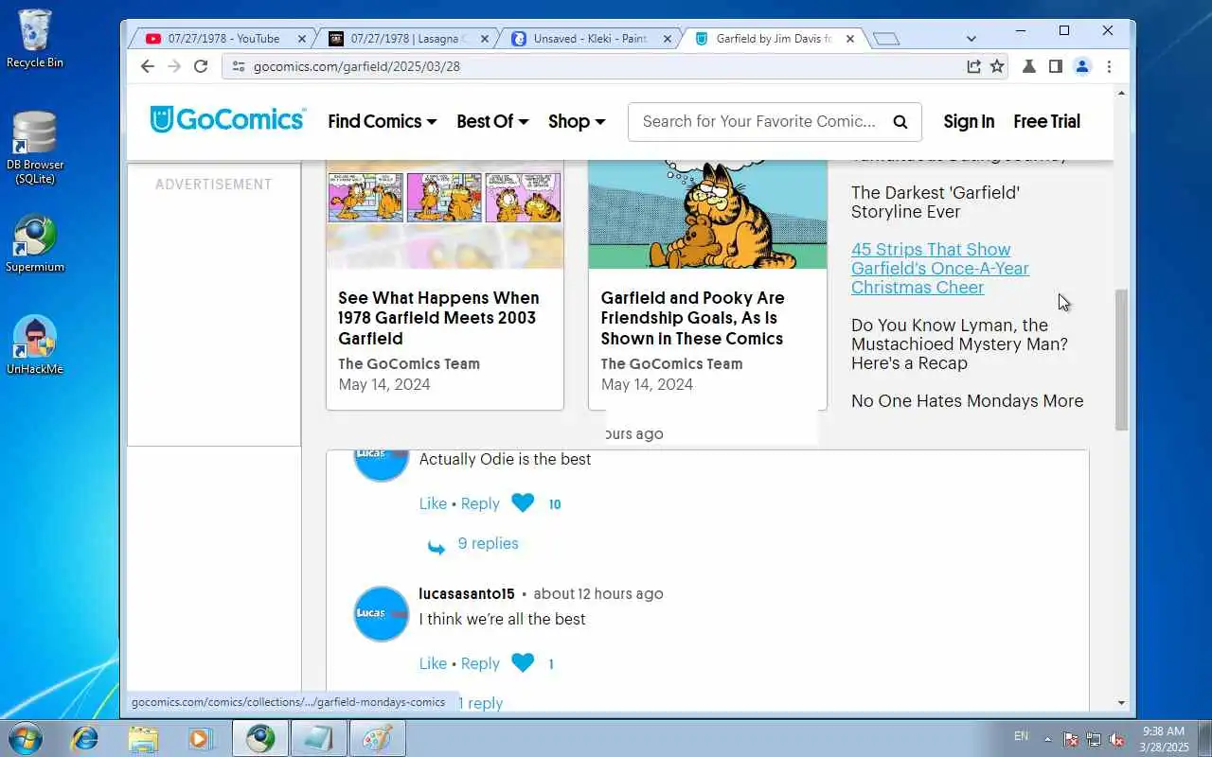Click the heart icon with 1 like

click(x=523, y=663)
